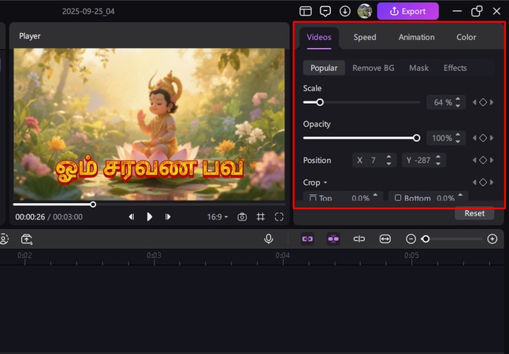This screenshot has width=509, height=354.
Task: Add keyframe diamond for Opacity
Action: (483, 138)
